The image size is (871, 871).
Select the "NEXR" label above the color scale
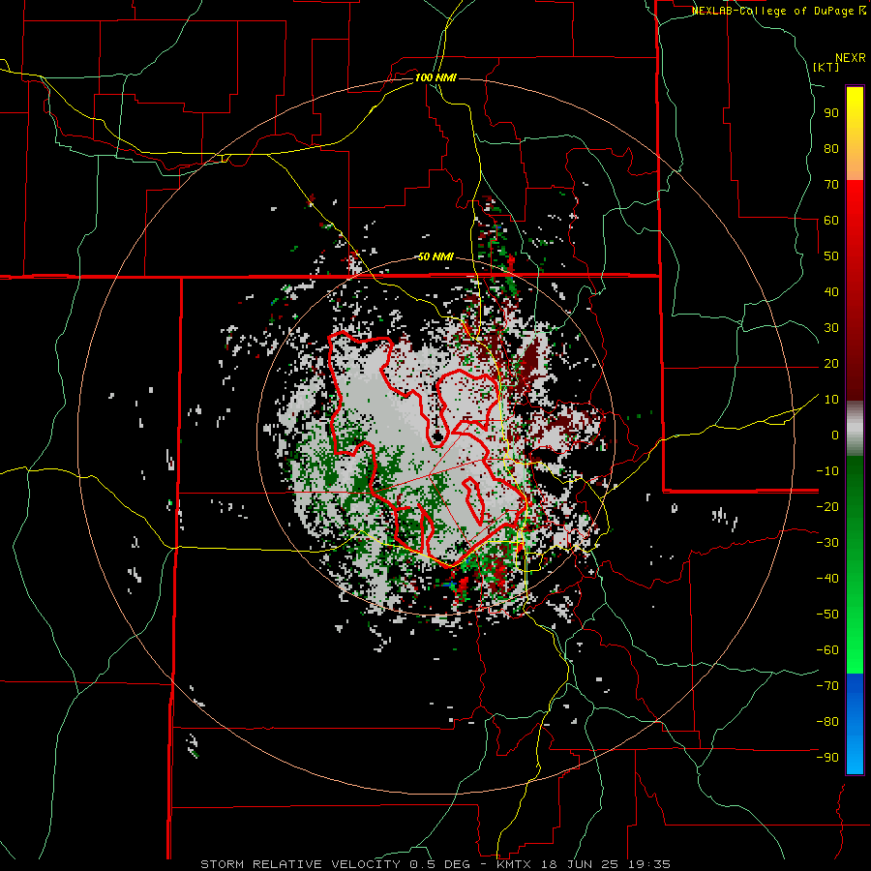click(x=850, y=58)
